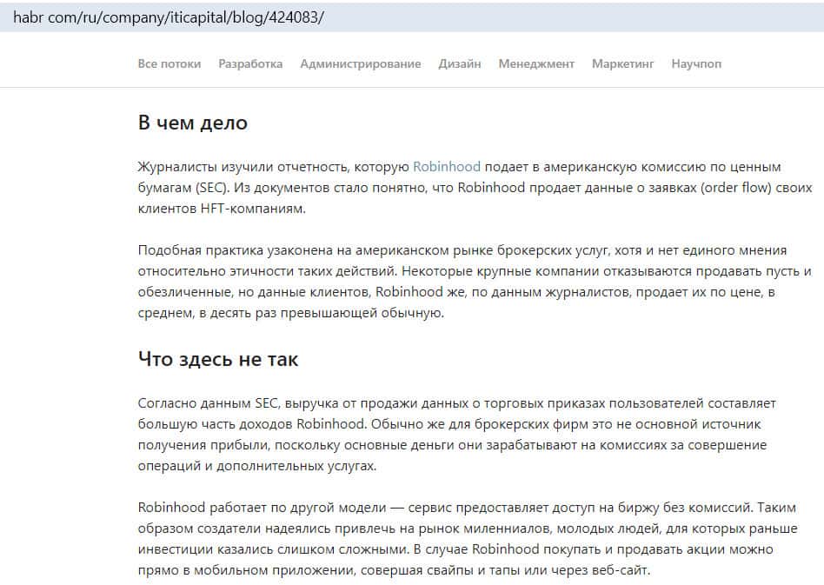Go to the Администрирование section
This screenshot has width=824, height=585.
point(361,63)
